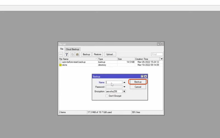
Task: Close the File List window
Action: 162,44
